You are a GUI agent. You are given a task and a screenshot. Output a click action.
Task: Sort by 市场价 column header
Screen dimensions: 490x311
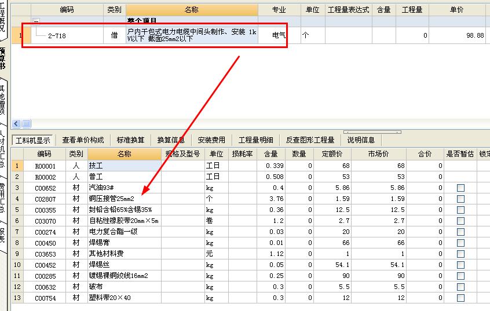(x=378, y=154)
